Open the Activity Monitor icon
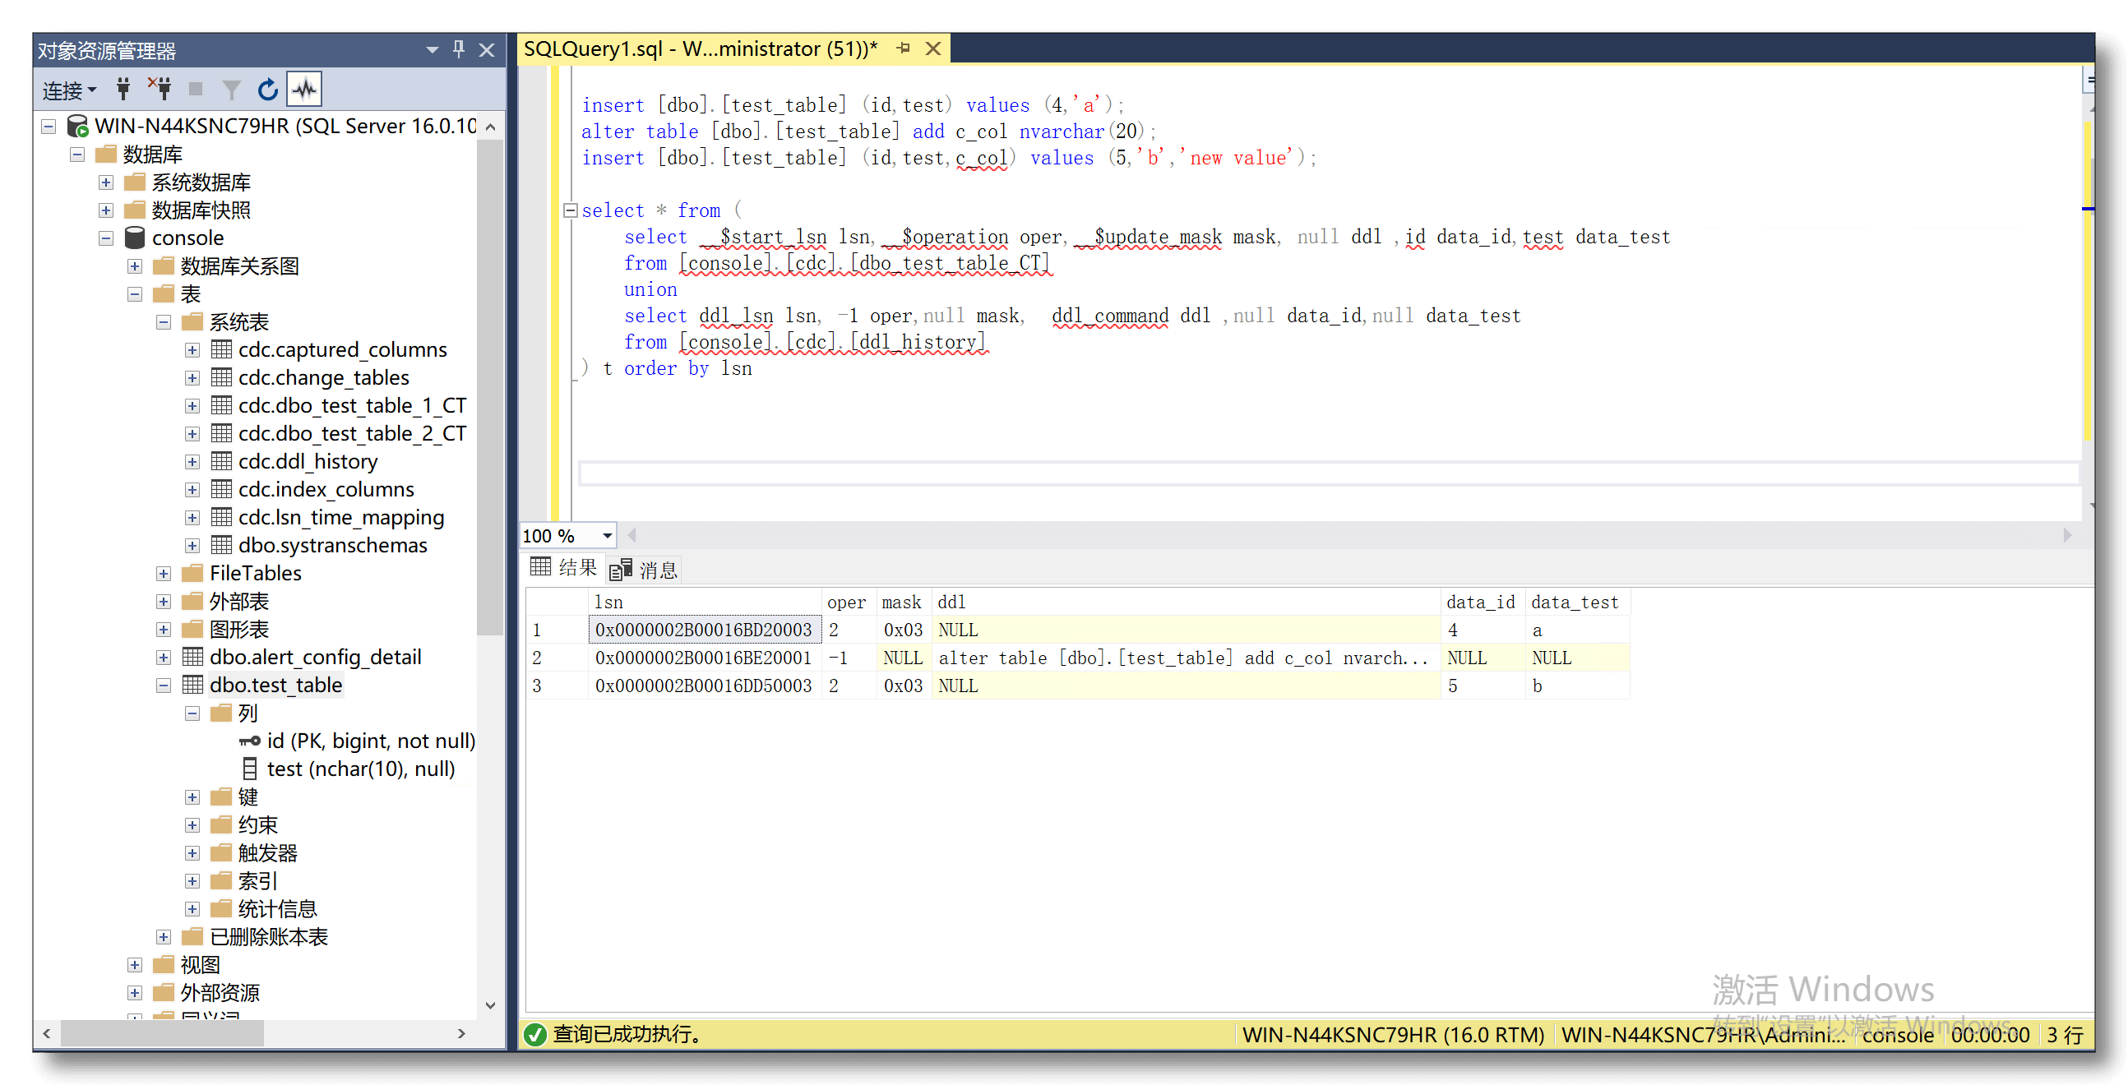The height and width of the screenshot is (1085, 2128). coord(304,89)
